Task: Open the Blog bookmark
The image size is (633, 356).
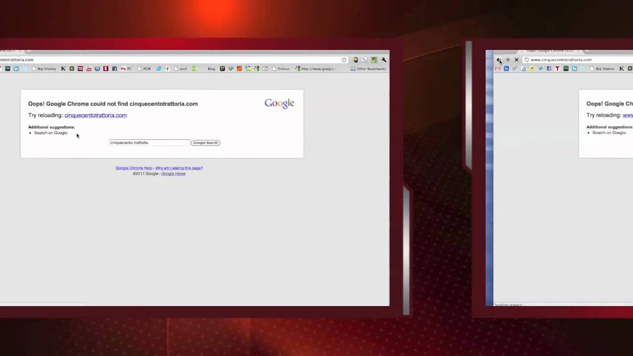Action: [x=211, y=69]
